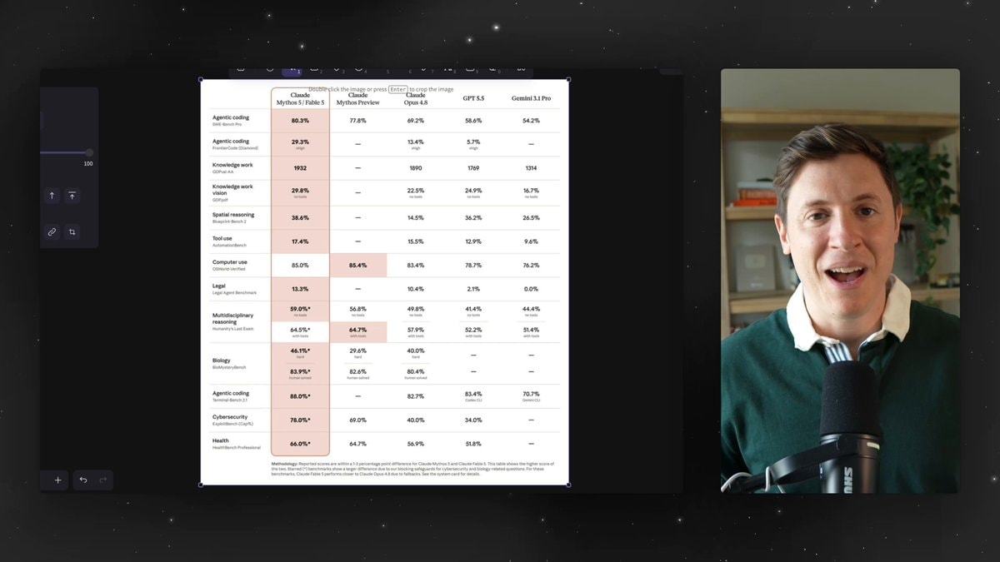The height and width of the screenshot is (562, 1000).
Task: Click the 54.2% cell
Action: coord(531,121)
